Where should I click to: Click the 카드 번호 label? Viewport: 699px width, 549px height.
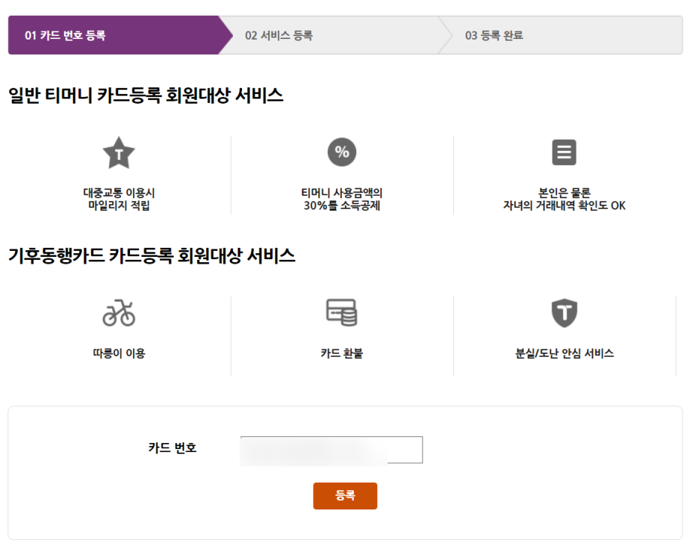click(173, 447)
